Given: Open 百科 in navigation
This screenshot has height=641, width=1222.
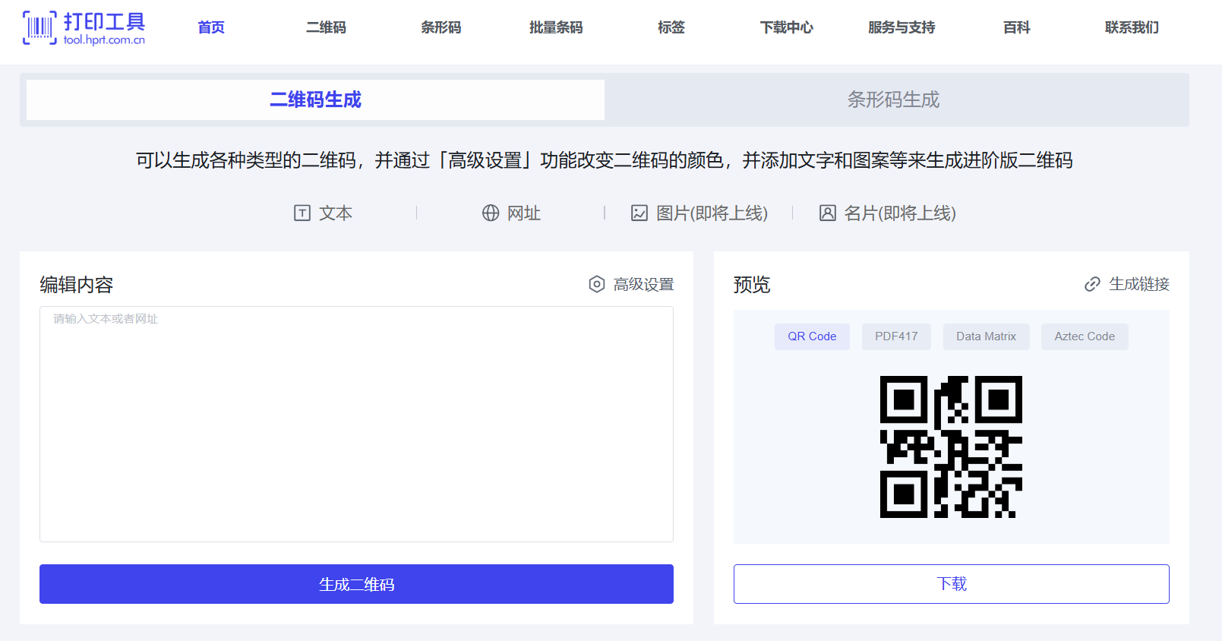Looking at the screenshot, I should pyautogui.click(x=1016, y=27).
